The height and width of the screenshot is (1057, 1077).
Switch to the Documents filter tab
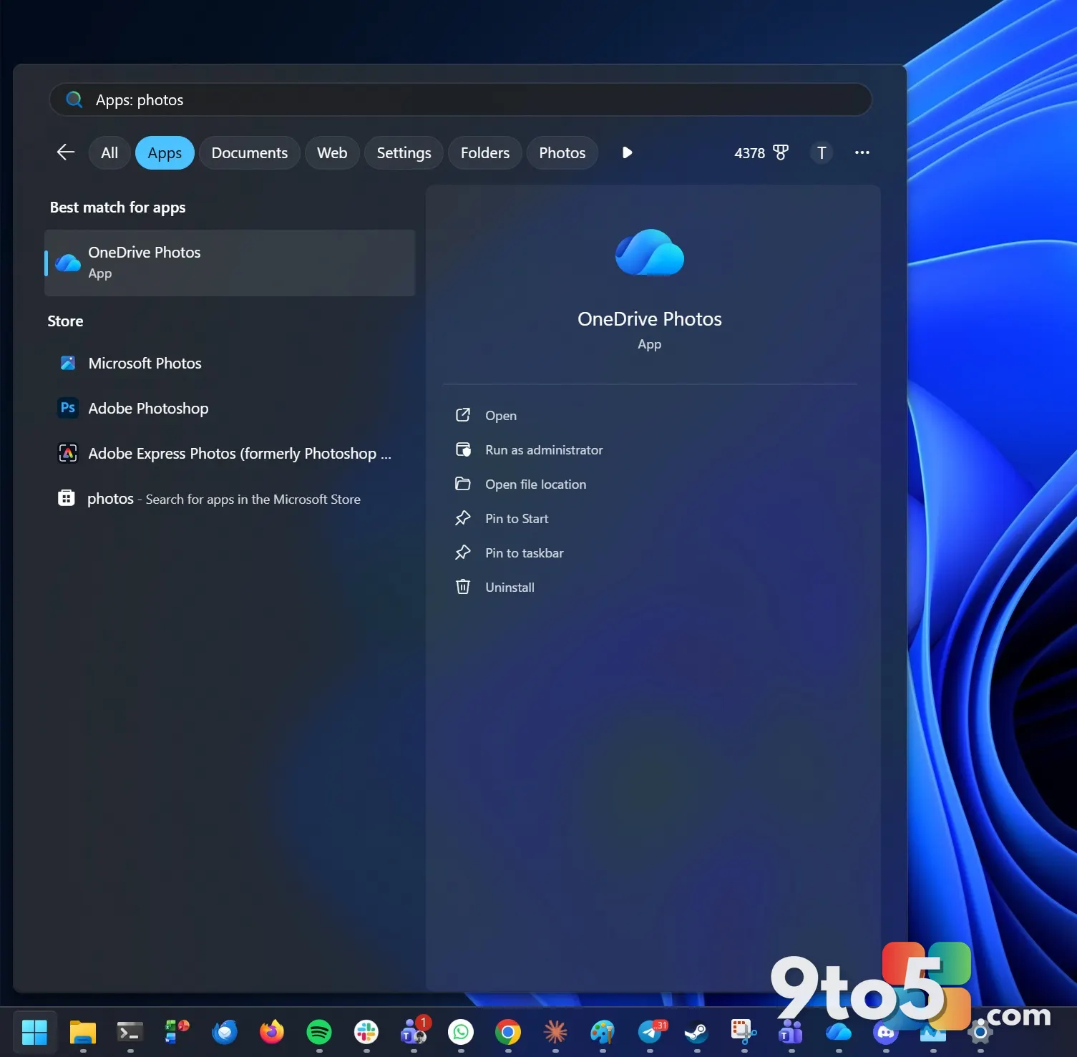click(x=250, y=153)
